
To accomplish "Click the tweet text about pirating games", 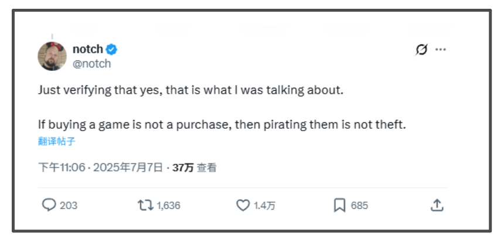I will pyautogui.click(x=222, y=125).
